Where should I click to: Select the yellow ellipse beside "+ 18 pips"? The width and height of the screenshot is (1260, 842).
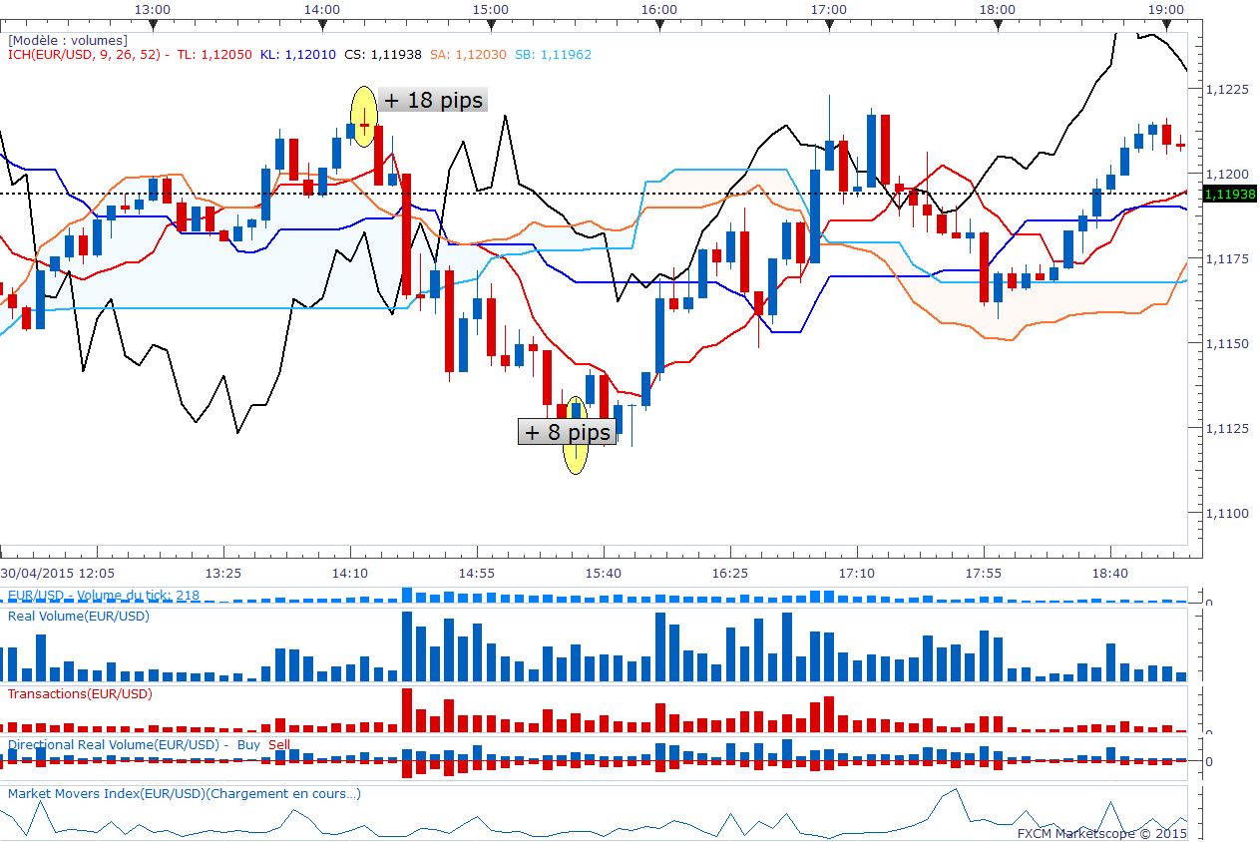(364, 118)
